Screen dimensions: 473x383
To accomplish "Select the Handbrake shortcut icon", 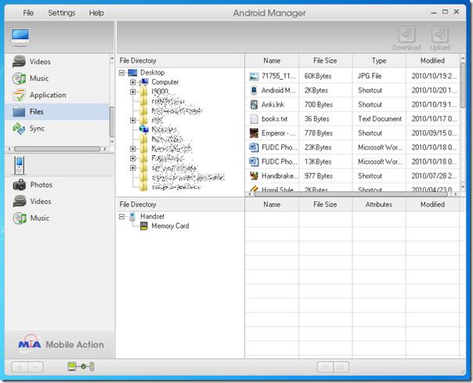I will coord(254,175).
